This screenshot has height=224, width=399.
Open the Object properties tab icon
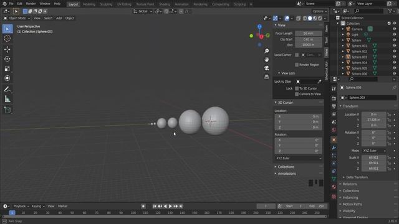click(x=334, y=139)
